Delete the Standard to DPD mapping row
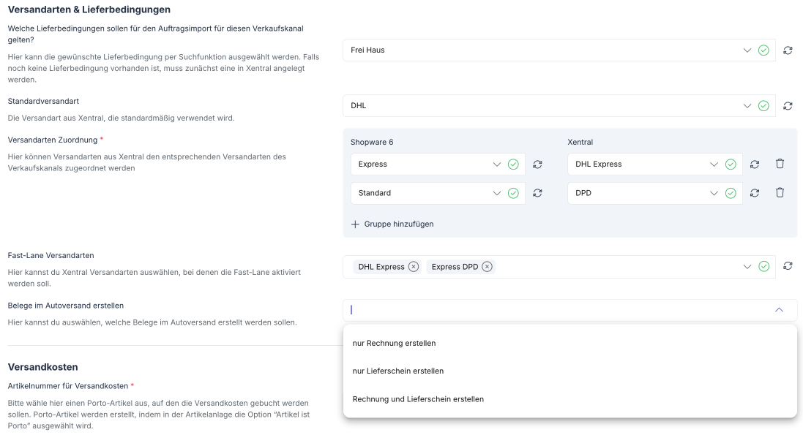 780,192
